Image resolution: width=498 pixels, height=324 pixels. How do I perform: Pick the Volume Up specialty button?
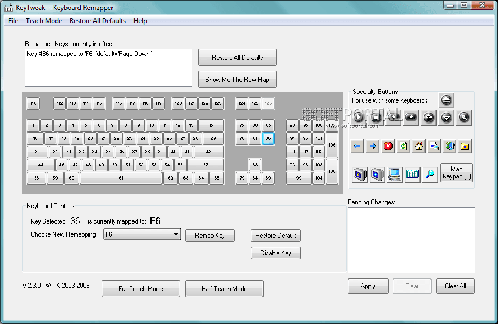click(429, 118)
